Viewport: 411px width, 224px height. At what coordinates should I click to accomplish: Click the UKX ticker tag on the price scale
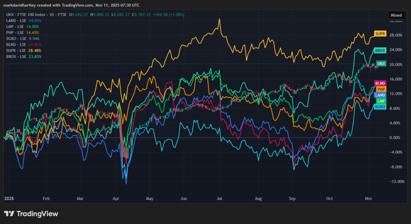tap(380, 63)
